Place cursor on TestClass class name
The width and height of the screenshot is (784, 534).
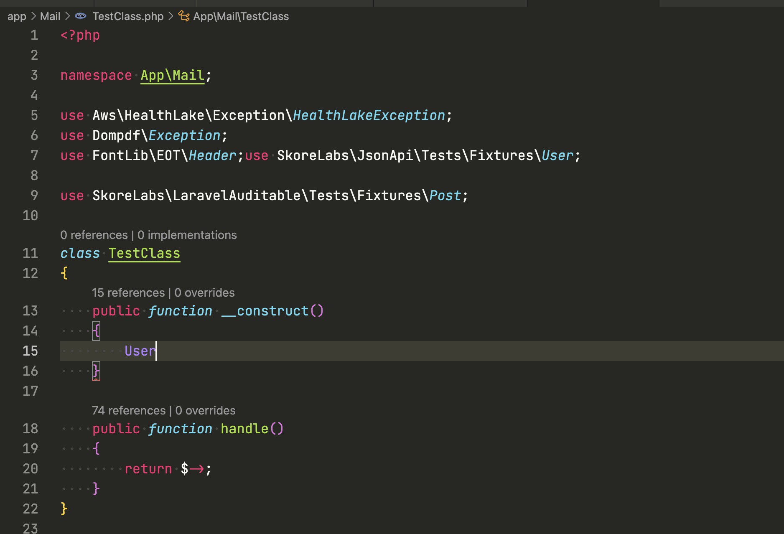pyautogui.click(x=144, y=253)
